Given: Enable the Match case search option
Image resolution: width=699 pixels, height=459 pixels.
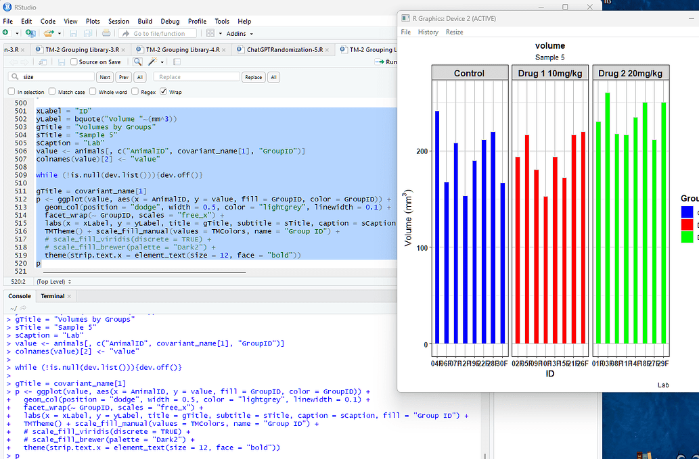Looking at the screenshot, I should tap(51, 91).
